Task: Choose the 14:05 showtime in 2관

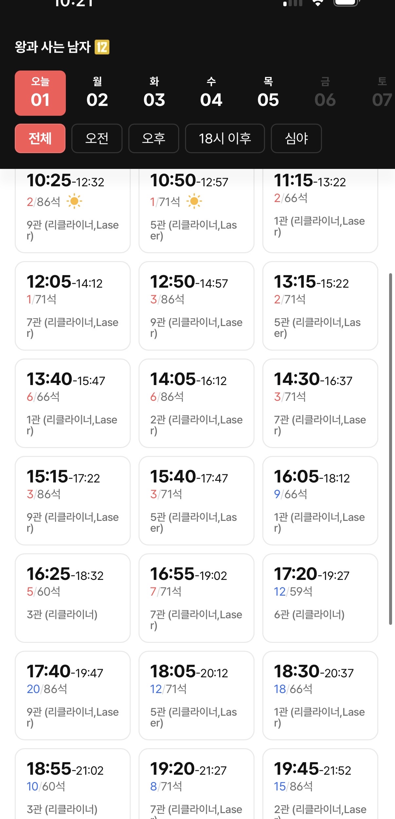Action: coord(197,403)
